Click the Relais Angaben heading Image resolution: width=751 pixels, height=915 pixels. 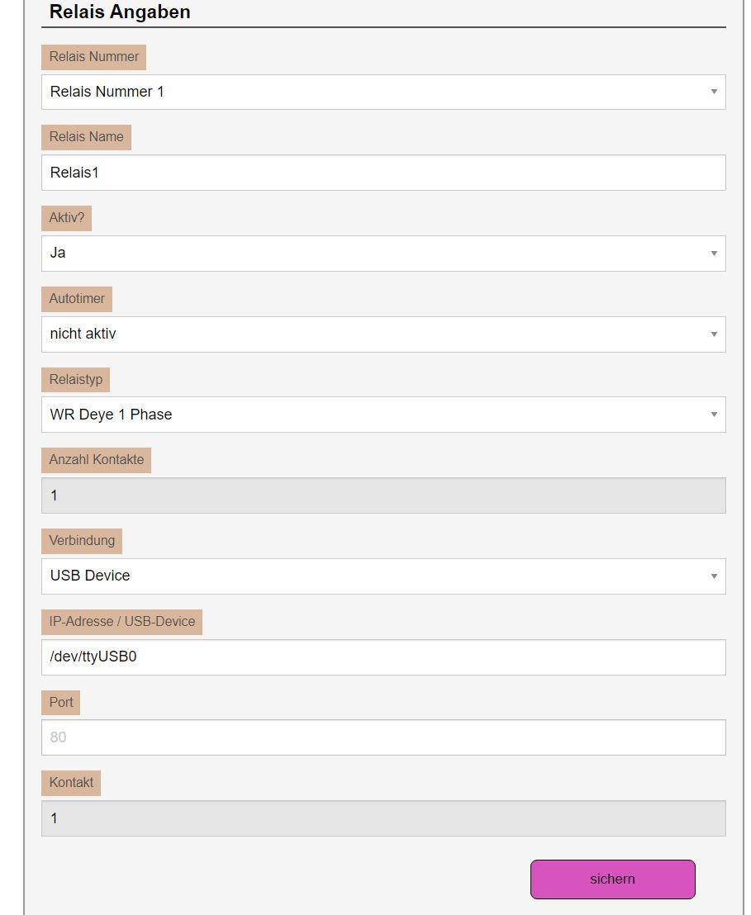click(x=120, y=12)
